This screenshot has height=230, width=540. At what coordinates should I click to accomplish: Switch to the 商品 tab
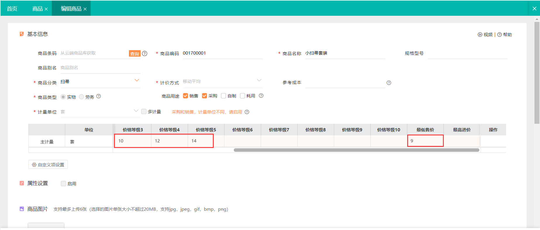pyautogui.click(x=37, y=9)
